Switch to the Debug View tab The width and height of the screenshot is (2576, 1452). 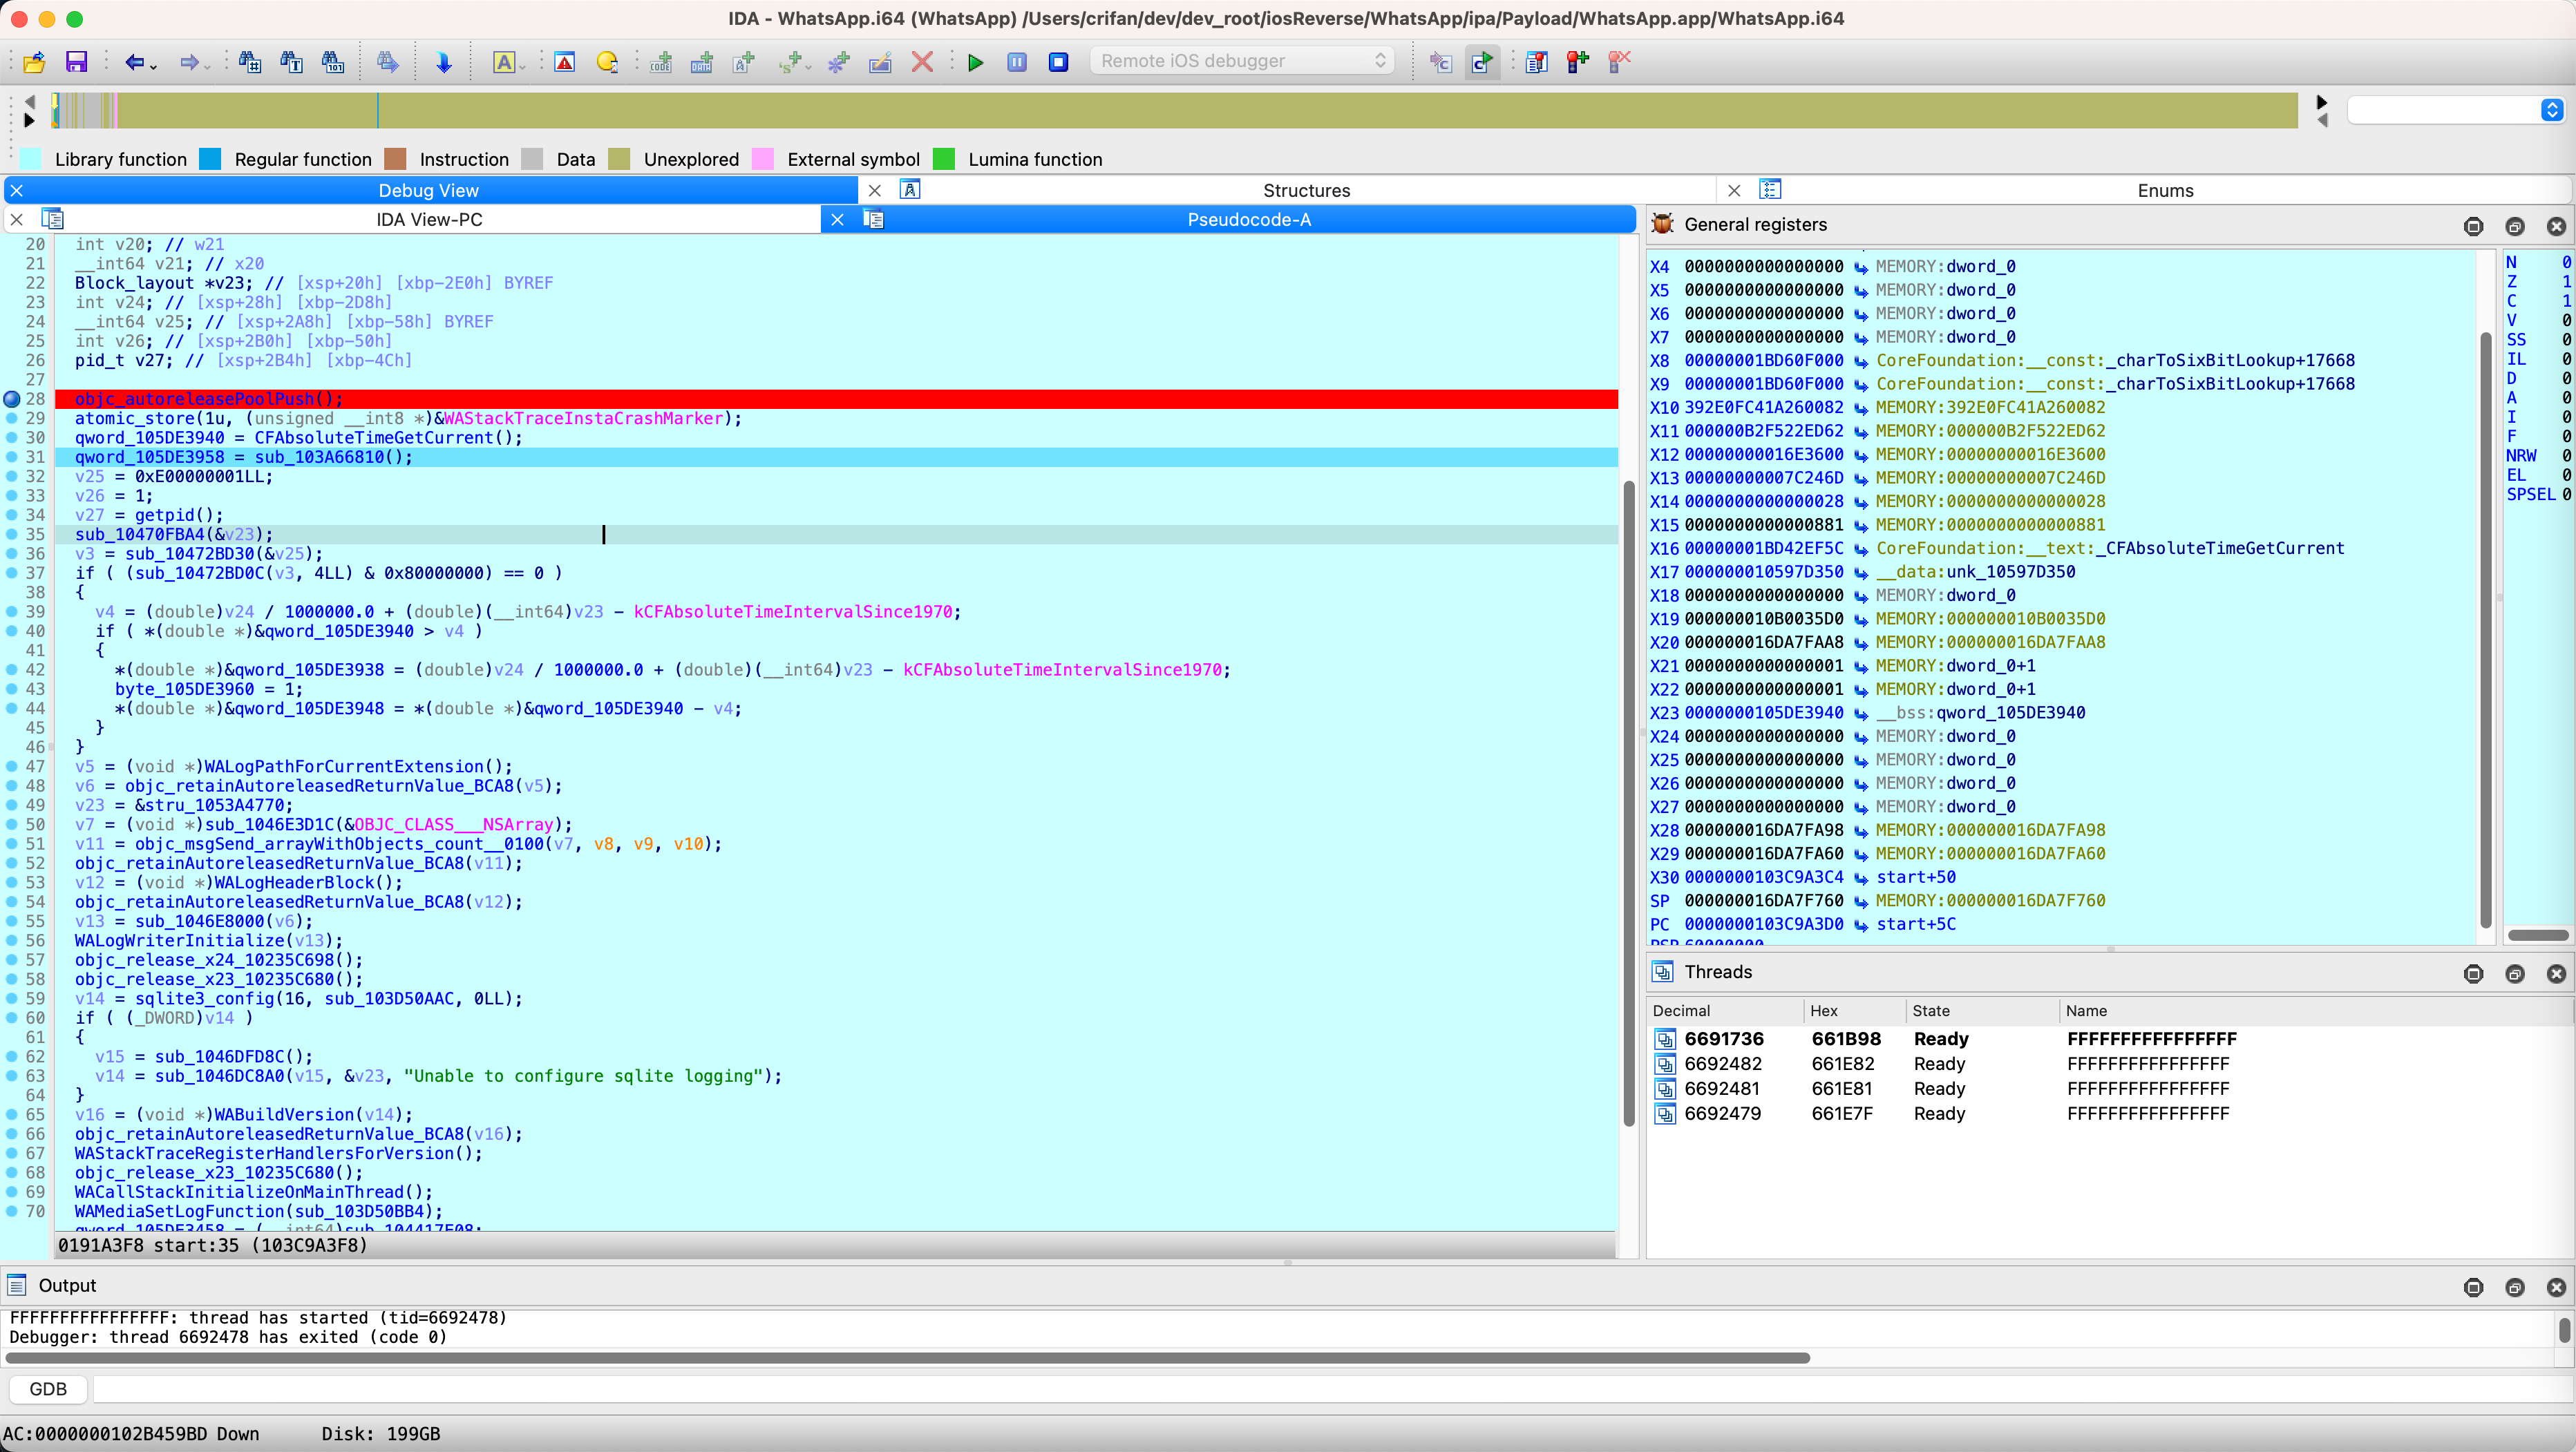[x=428, y=190]
